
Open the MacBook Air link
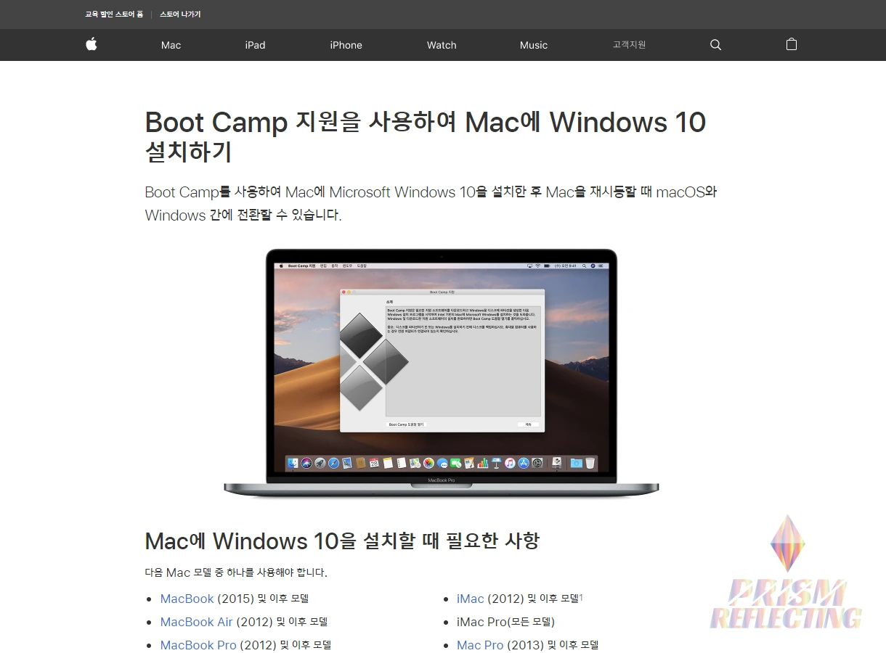[x=197, y=622]
